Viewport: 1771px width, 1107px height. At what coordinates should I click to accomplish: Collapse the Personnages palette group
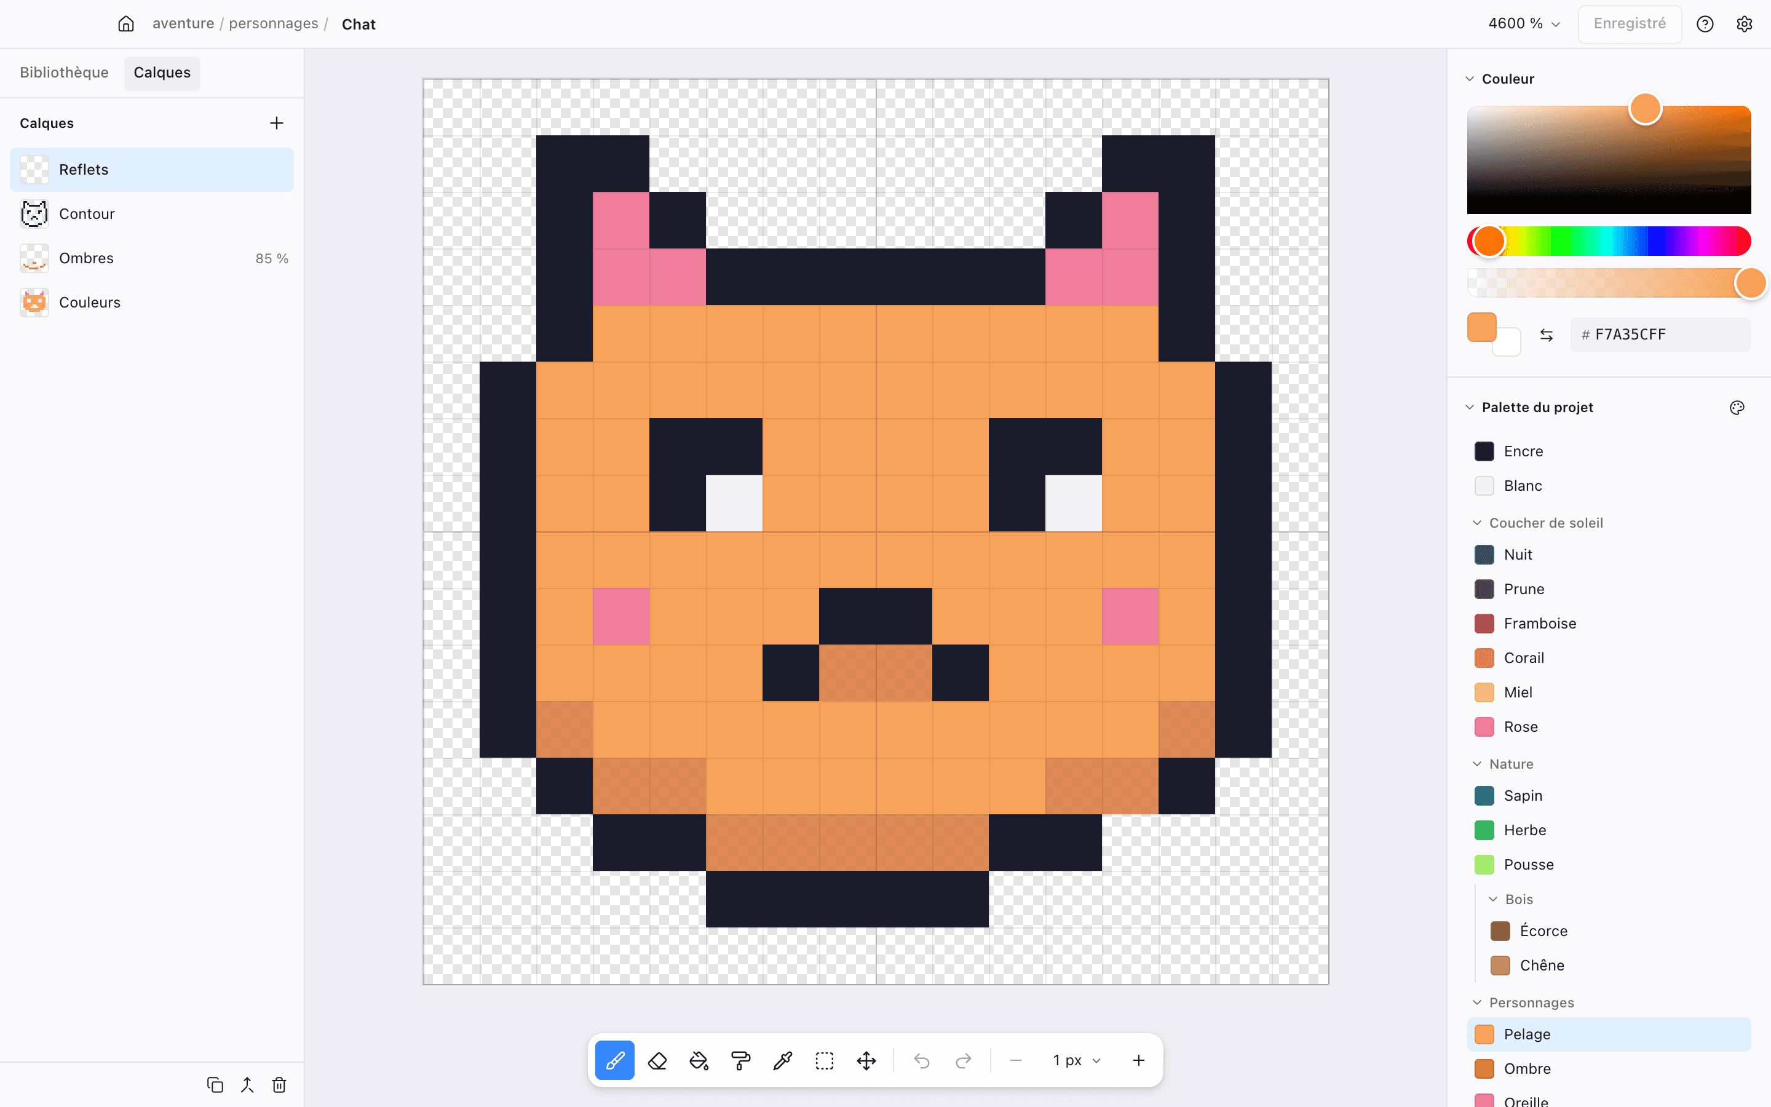1477,1002
